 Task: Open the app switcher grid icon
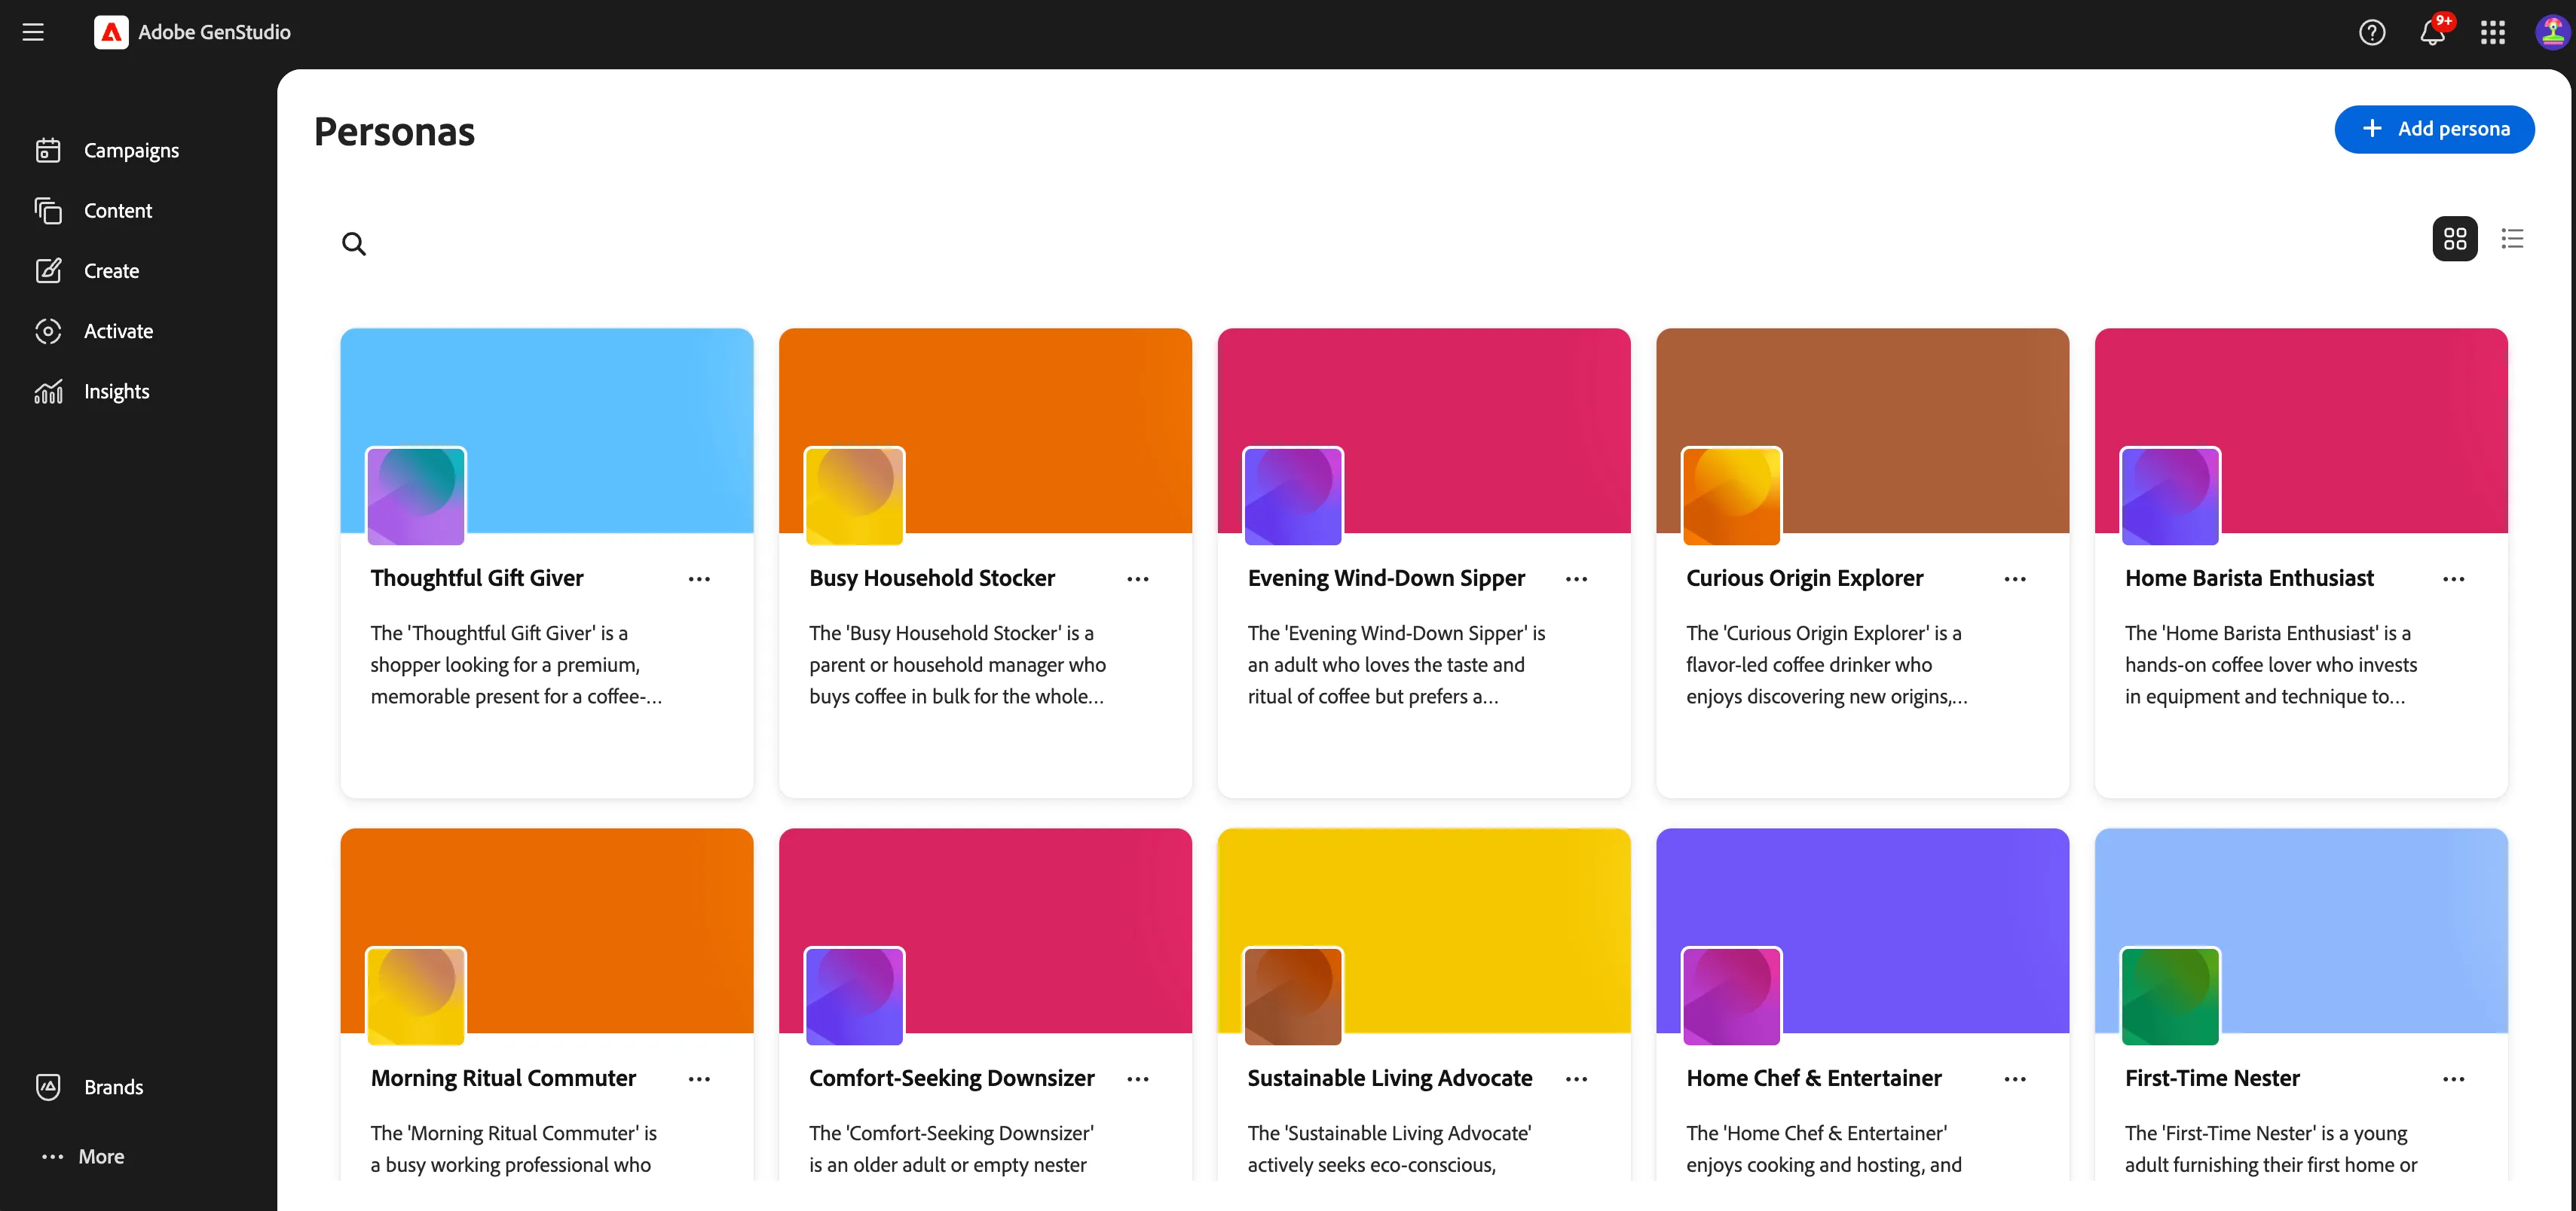coord(2493,33)
